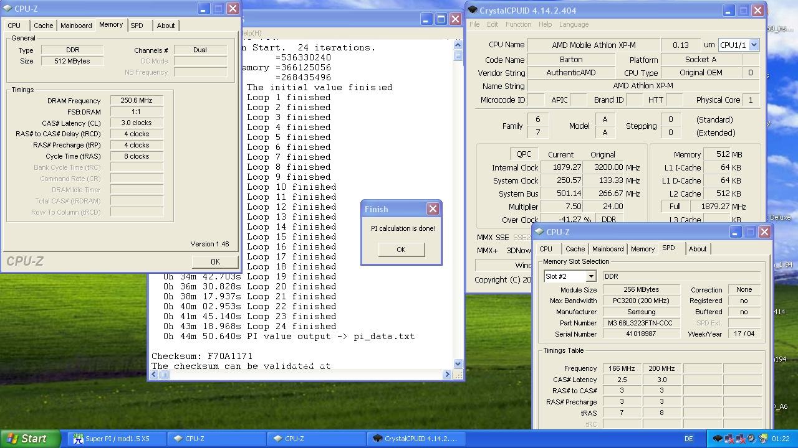This screenshot has width=798, height=448.
Task: Close the Finish dialog with X button
Action: 433,209
